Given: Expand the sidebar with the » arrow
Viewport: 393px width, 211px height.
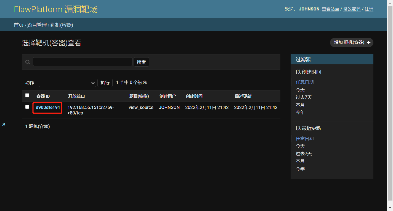Looking at the screenshot, I should pyautogui.click(x=4, y=124).
